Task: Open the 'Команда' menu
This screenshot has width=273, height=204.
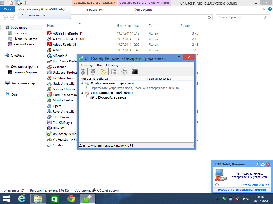Action: coord(87,65)
